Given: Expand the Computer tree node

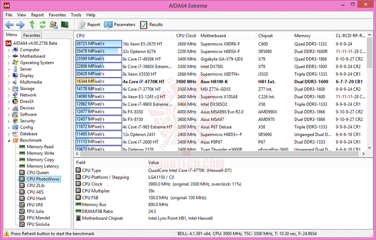Looking at the screenshot, I should pyautogui.click(x=9, y=50).
